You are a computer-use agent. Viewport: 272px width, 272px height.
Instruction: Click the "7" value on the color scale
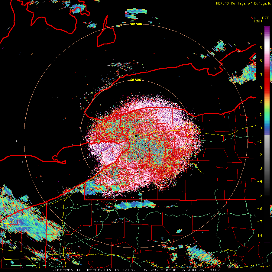(261, 34)
